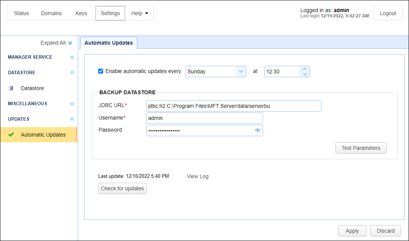
Task: Click the double-chevron beside Expand All
Action: (x=70, y=43)
